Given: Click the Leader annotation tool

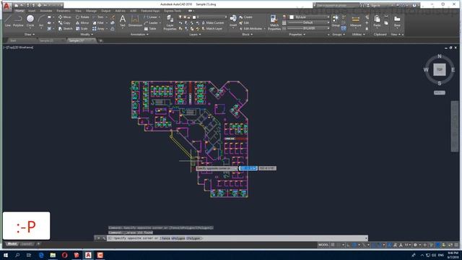Looking at the screenshot, I should (152, 22).
